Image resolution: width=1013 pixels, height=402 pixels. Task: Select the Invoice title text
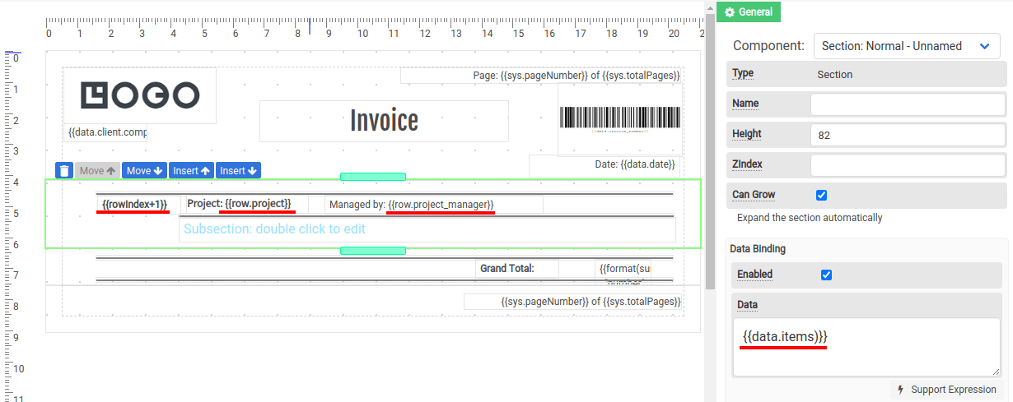point(384,121)
